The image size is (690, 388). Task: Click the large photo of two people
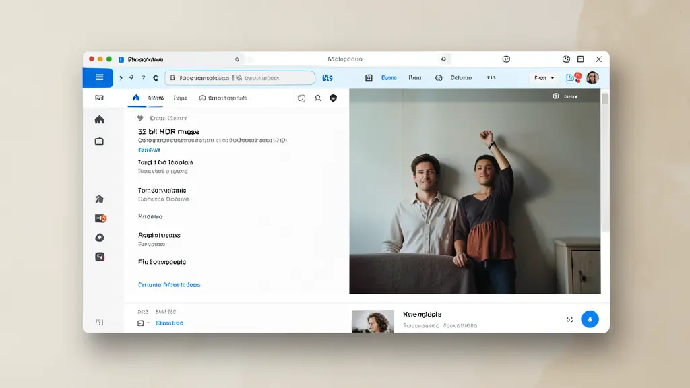(475, 191)
